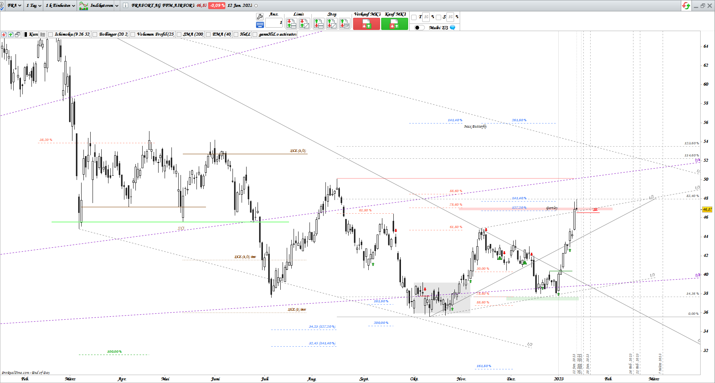The height and width of the screenshot is (383, 715).
Task: Open the 1 Tag timeframe dropdown
Action: point(34,6)
